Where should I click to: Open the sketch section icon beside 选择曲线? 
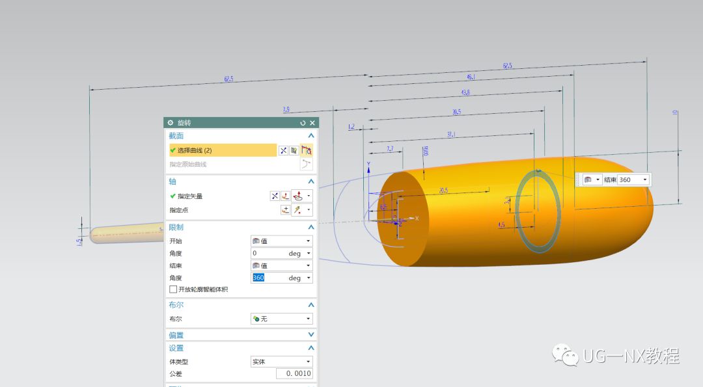click(294, 150)
